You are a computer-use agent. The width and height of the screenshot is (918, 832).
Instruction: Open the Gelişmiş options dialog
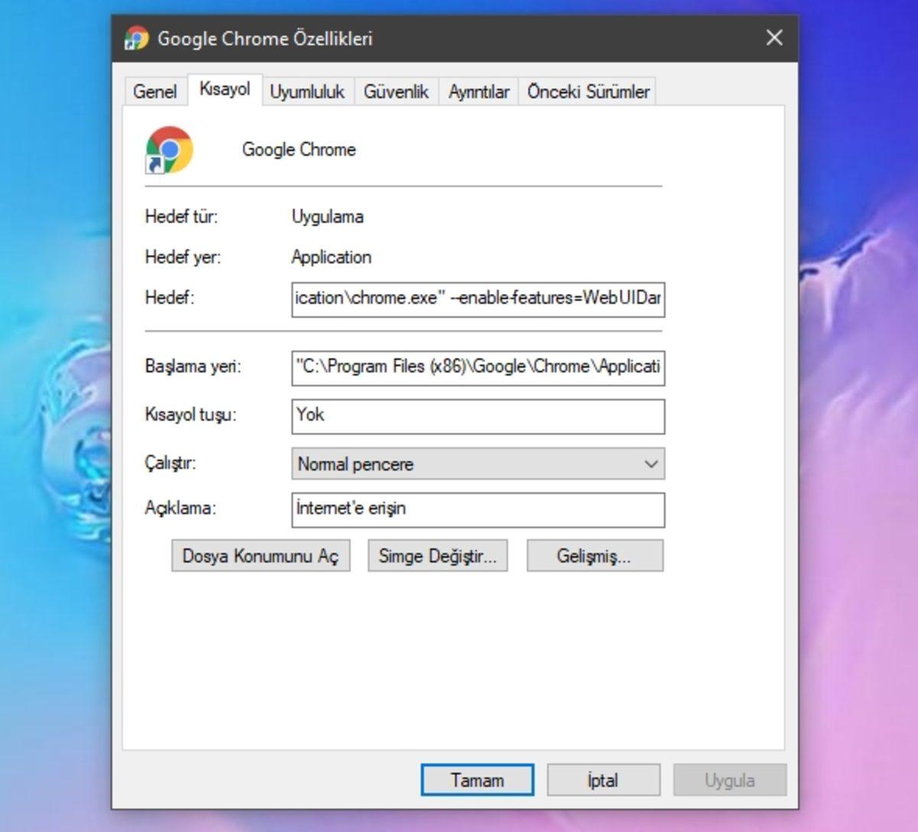[x=594, y=556]
